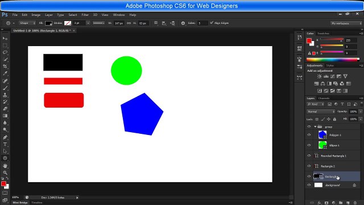Open the My workspace dropdown

coord(346,23)
